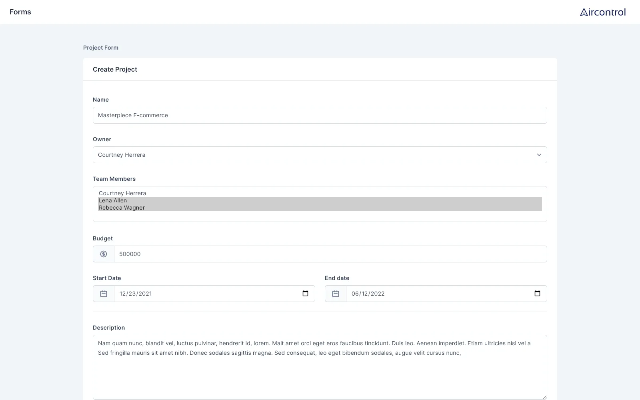Click the Budget label

103,238
